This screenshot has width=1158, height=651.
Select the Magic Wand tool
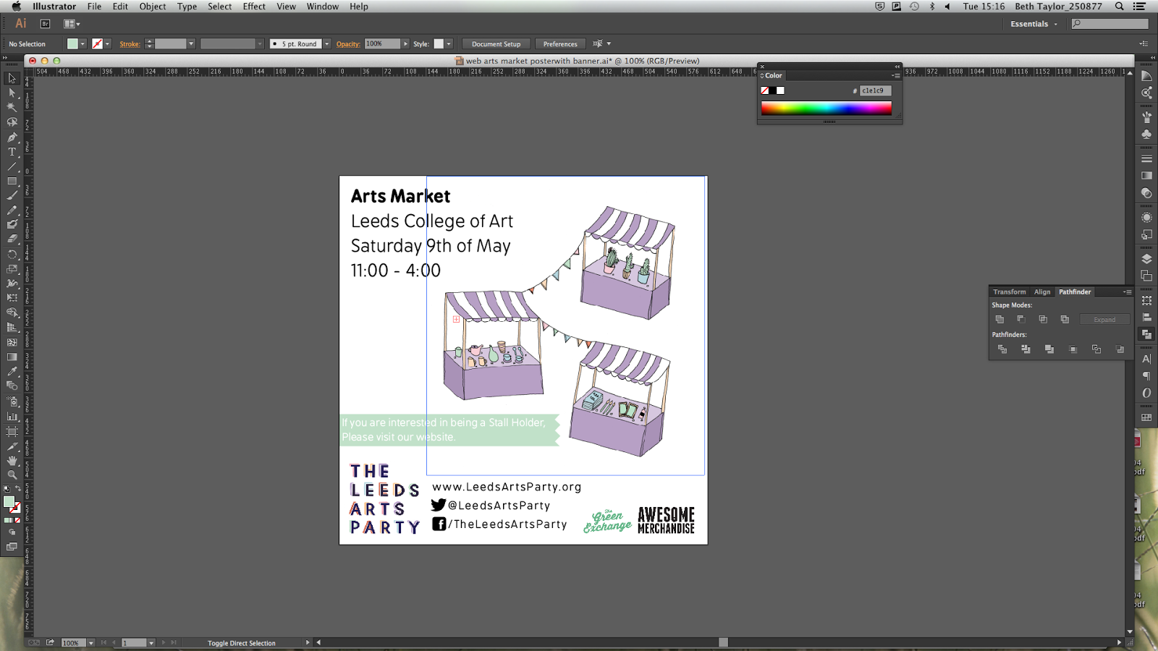coord(12,107)
